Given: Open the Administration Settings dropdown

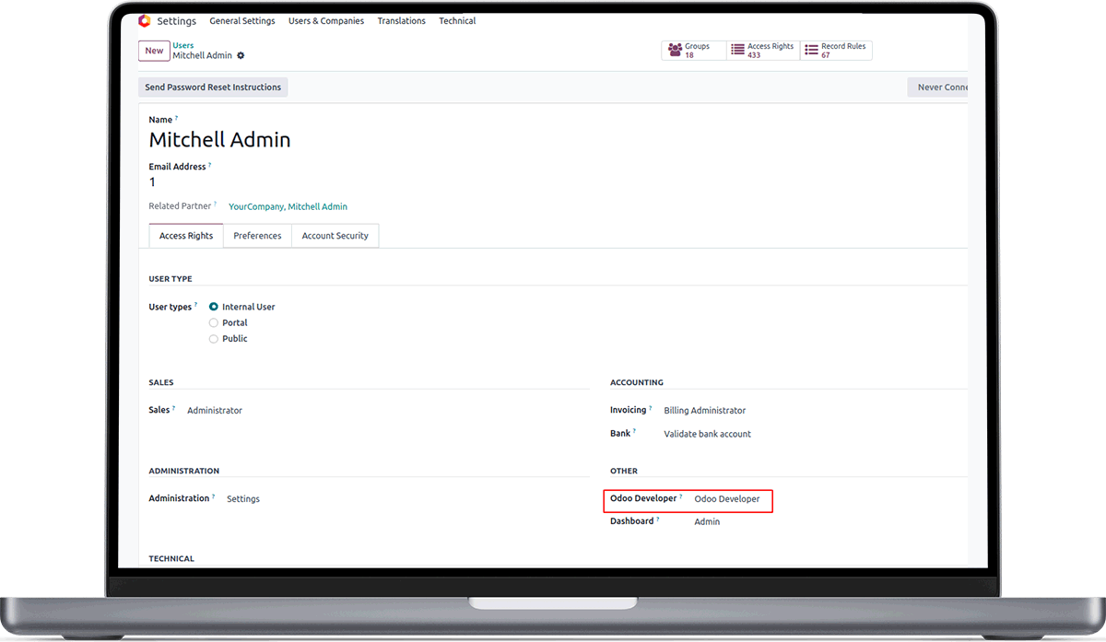Looking at the screenshot, I should tap(243, 499).
